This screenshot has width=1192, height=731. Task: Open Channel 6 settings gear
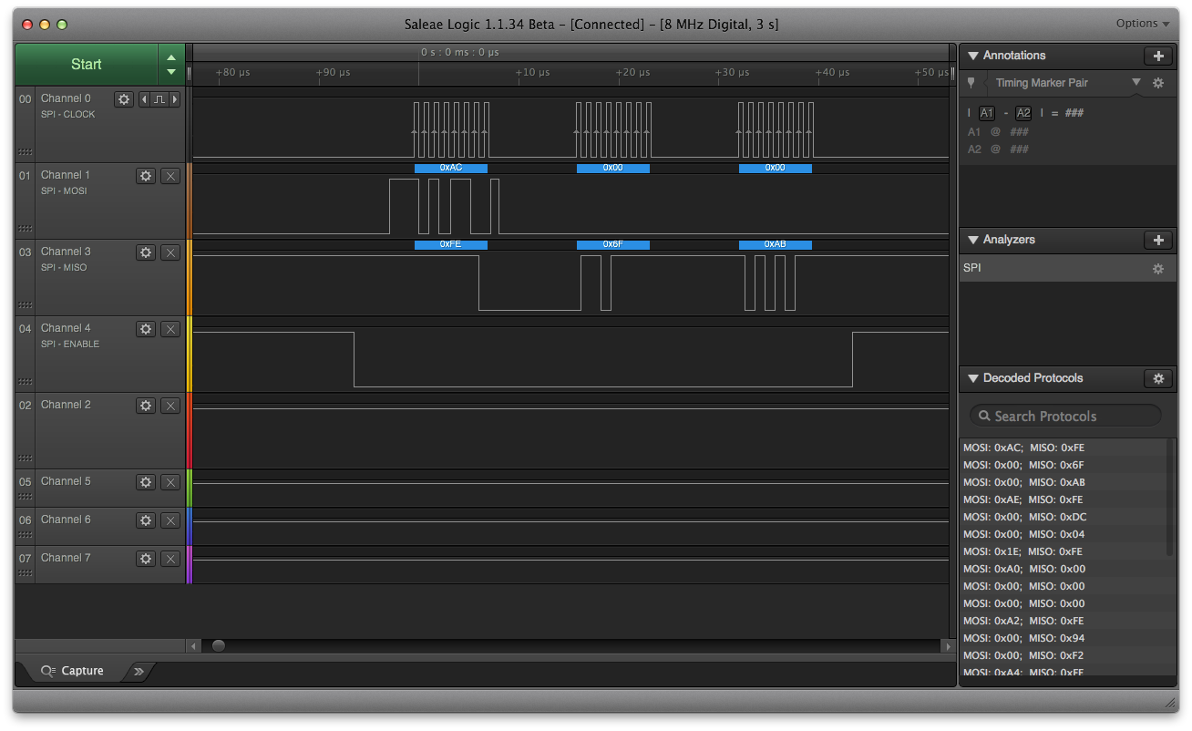coord(146,520)
